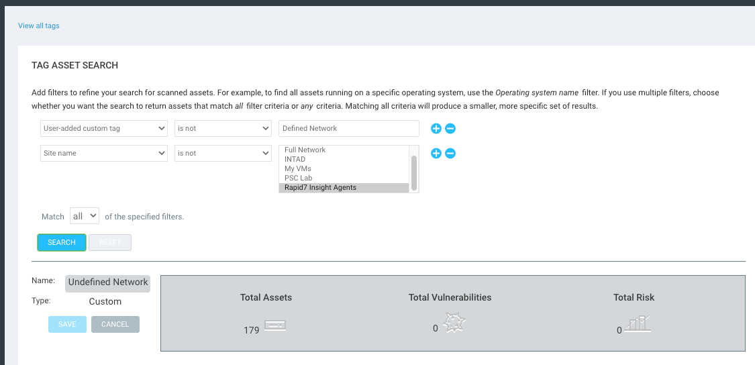Choose My VMs from the site list
The height and width of the screenshot is (365, 755).
(x=297, y=168)
